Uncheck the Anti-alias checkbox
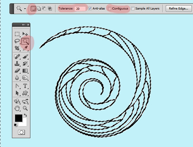The width and height of the screenshot is (193, 147). [x=90, y=8]
